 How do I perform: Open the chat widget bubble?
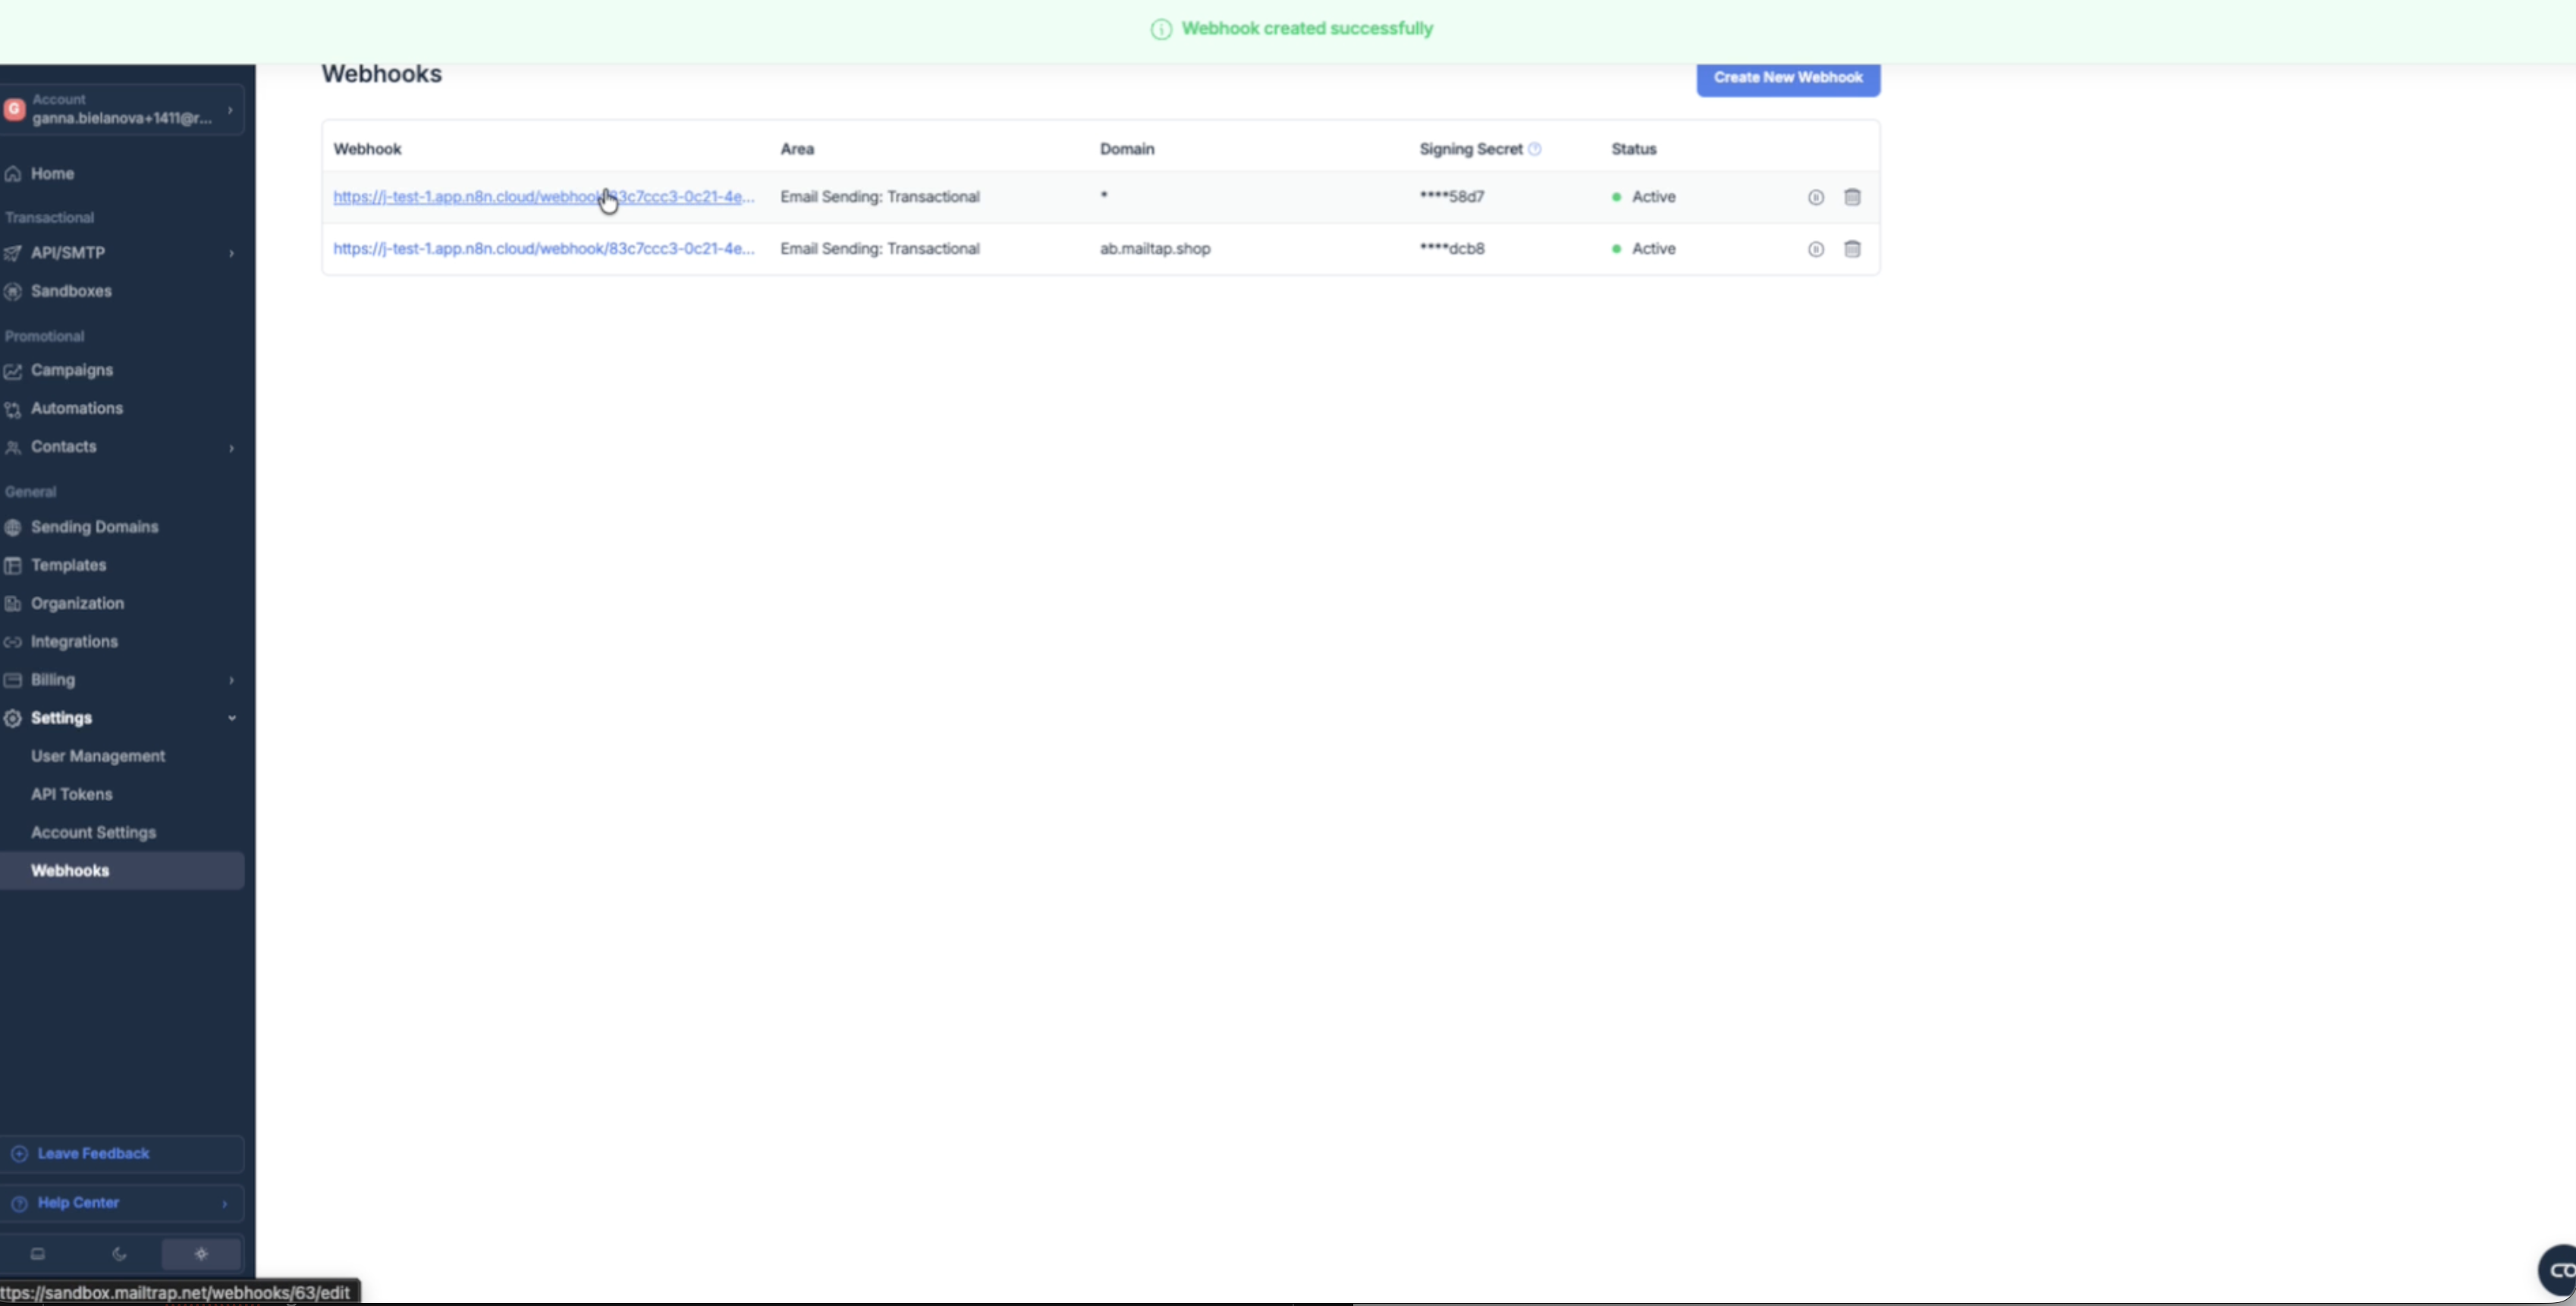[2559, 1270]
